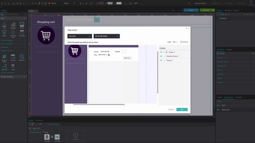Click the Data Master action icon in the events panel
Image resolution: width=255 pixels, height=143 pixels.
coord(47,137)
